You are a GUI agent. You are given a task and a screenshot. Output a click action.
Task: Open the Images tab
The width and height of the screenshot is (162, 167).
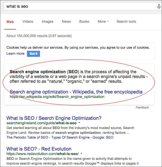[47, 22]
